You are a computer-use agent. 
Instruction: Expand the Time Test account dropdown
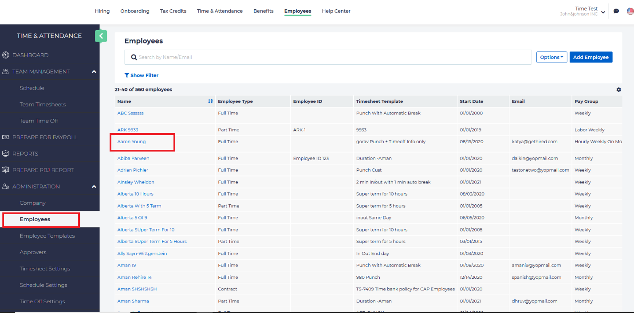pos(603,12)
